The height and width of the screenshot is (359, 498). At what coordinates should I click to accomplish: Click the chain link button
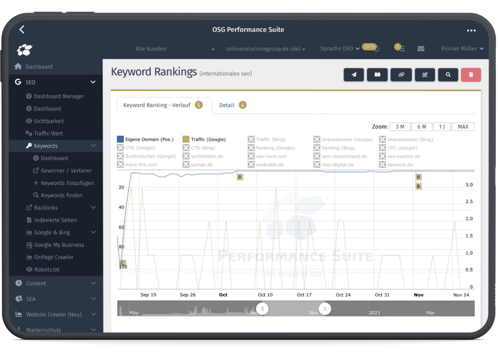coord(401,75)
